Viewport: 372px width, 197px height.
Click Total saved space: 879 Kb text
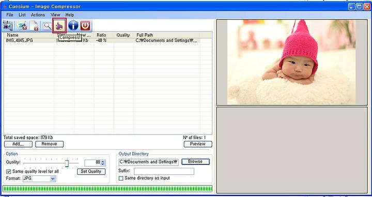[28, 138]
